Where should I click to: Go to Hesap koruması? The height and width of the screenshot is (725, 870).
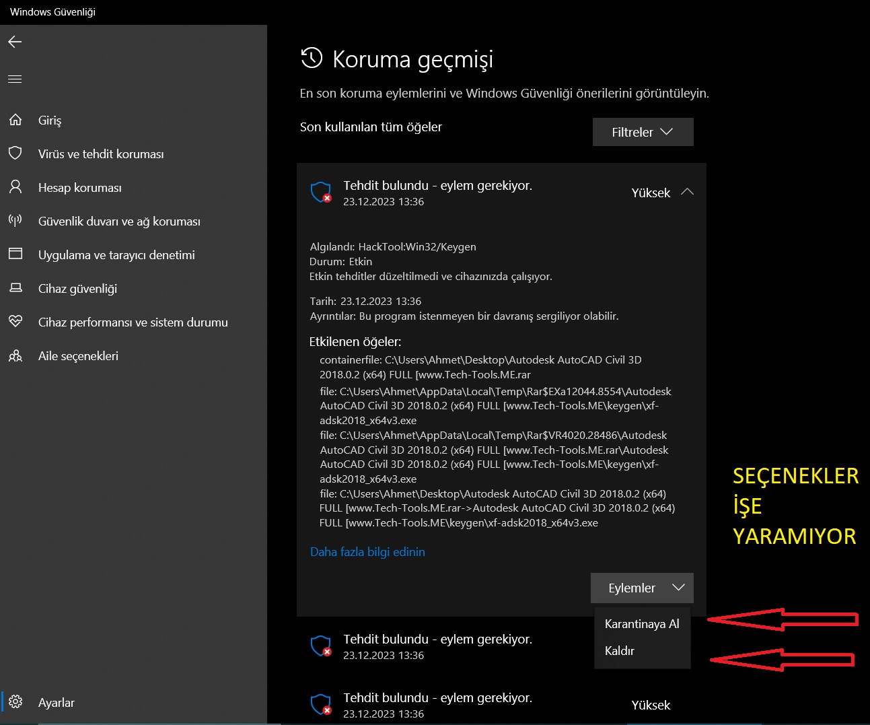point(80,187)
